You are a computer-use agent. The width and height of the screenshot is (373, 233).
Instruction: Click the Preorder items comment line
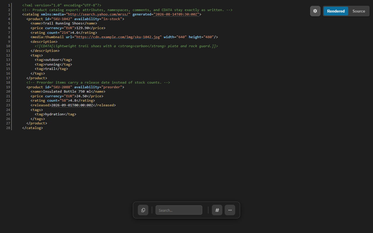[98, 82]
